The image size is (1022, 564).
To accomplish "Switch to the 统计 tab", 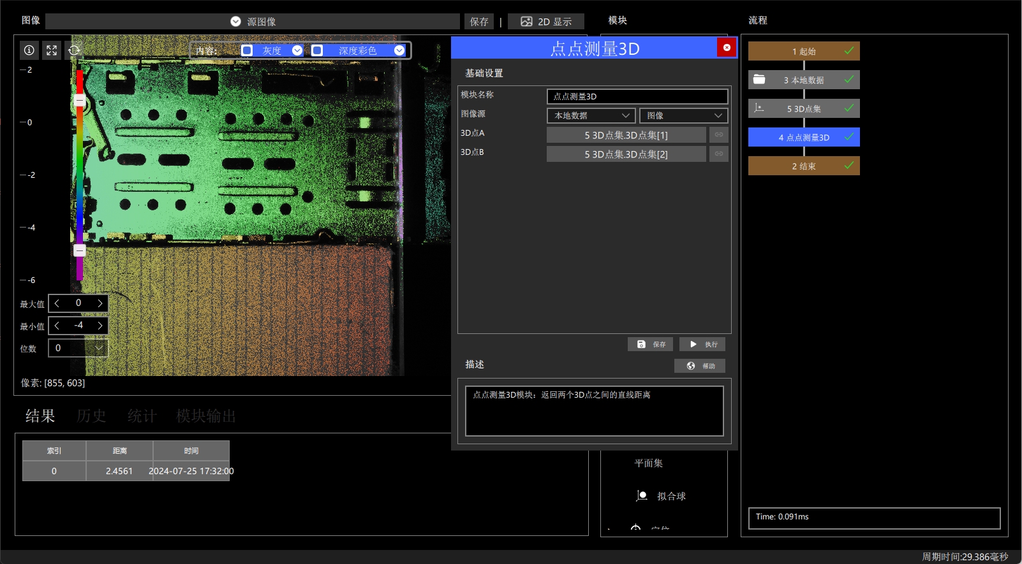I will (x=142, y=416).
